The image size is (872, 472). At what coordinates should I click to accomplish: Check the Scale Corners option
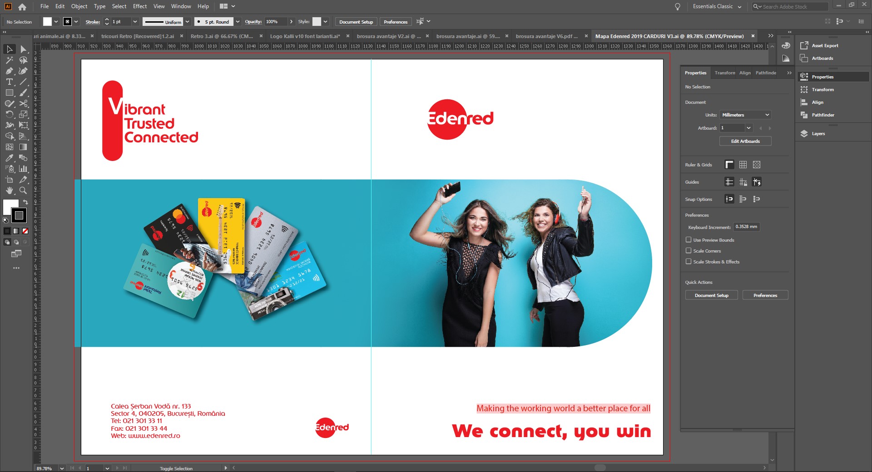(x=689, y=251)
